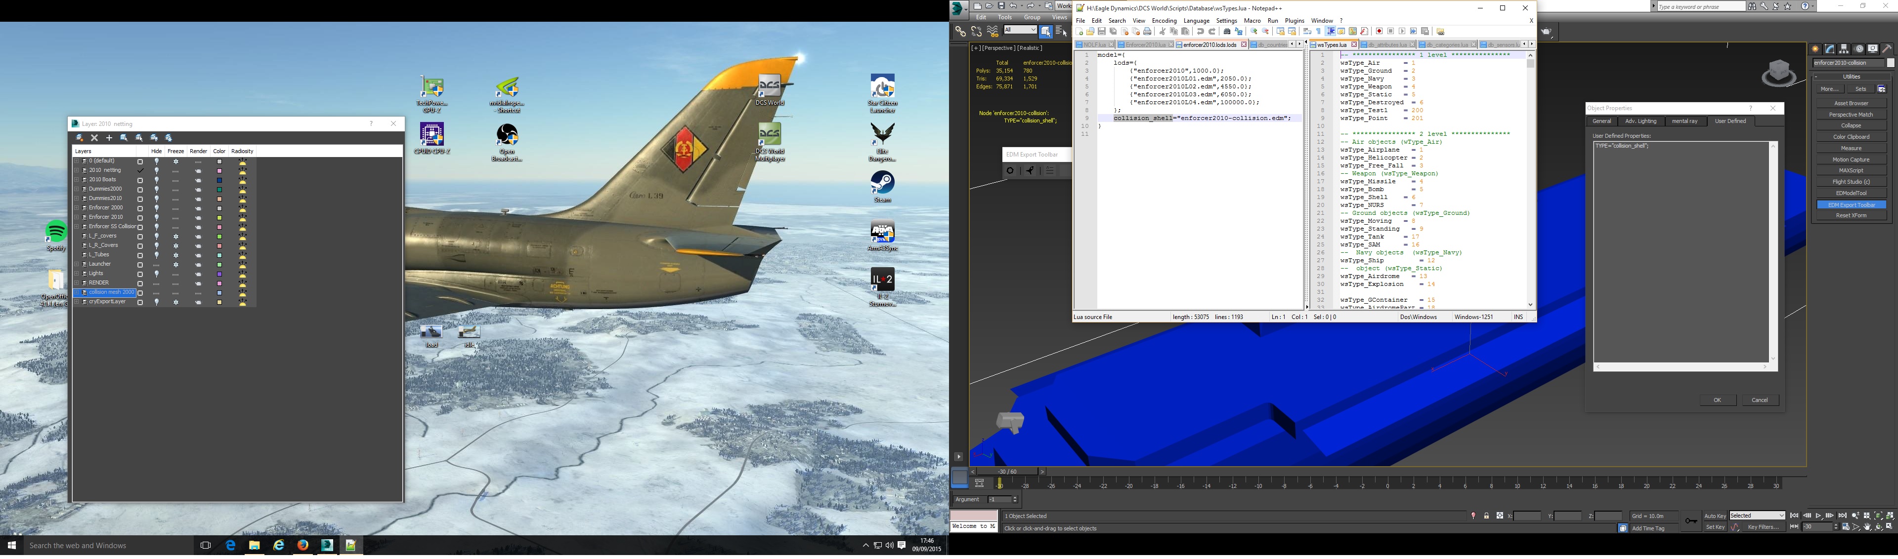The width and height of the screenshot is (1898, 559).
Task: Click the viewport [+] menu label
Action: point(976,48)
